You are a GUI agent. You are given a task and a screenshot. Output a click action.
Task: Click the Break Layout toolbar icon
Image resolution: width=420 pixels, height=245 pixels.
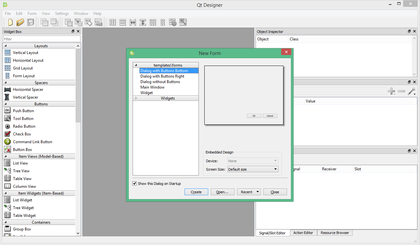173,22
